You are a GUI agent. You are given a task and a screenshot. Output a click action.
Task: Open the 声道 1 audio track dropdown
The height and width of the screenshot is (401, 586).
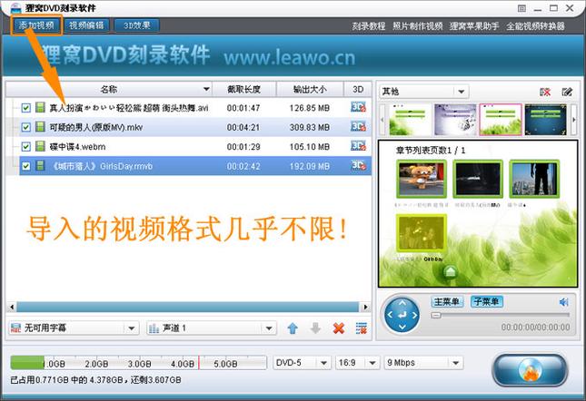pos(212,328)
